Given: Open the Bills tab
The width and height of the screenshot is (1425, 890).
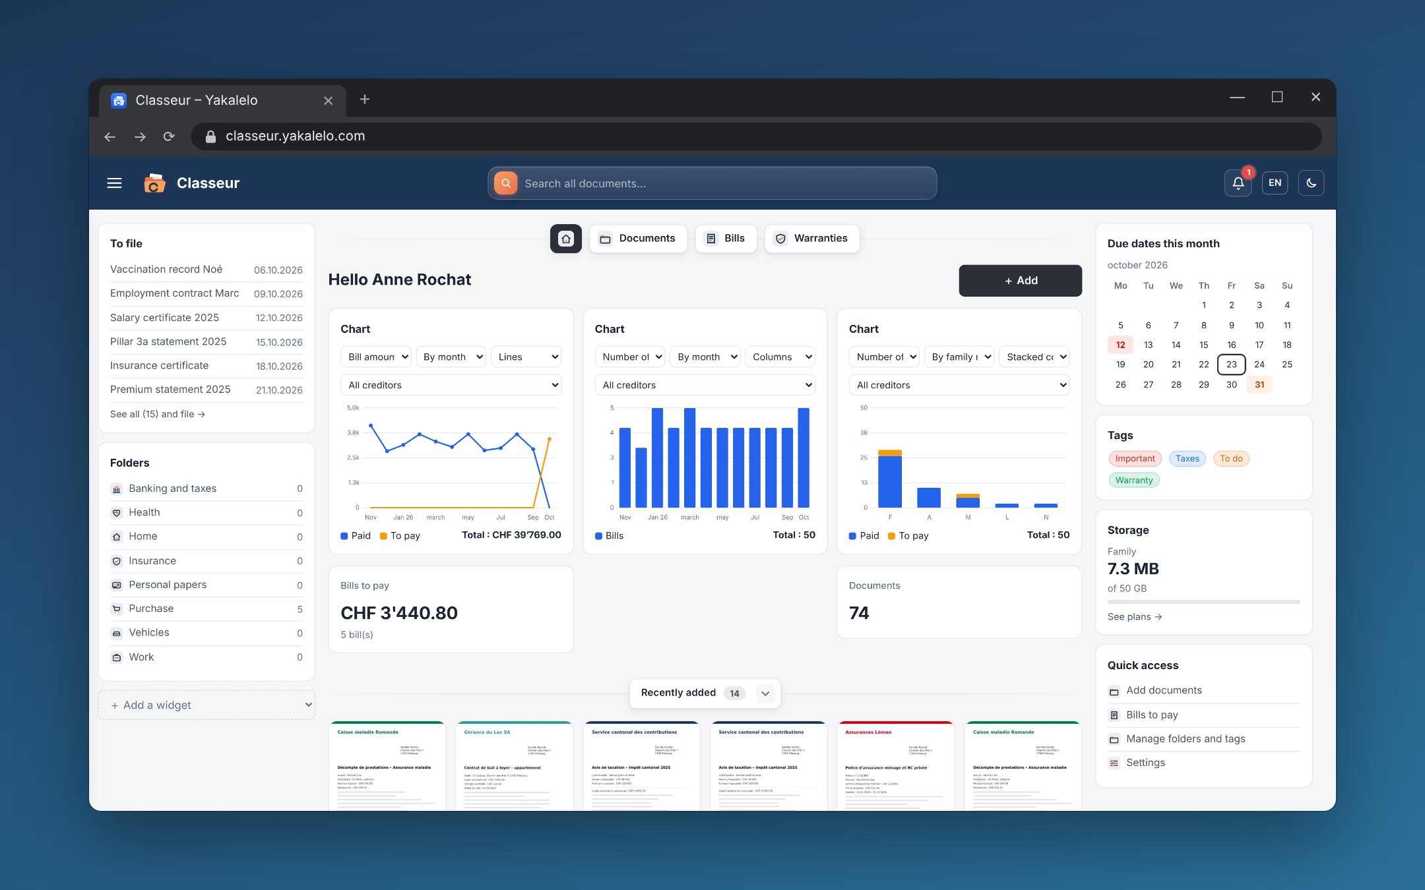Looking at the screenshot, I should (726, 239).
